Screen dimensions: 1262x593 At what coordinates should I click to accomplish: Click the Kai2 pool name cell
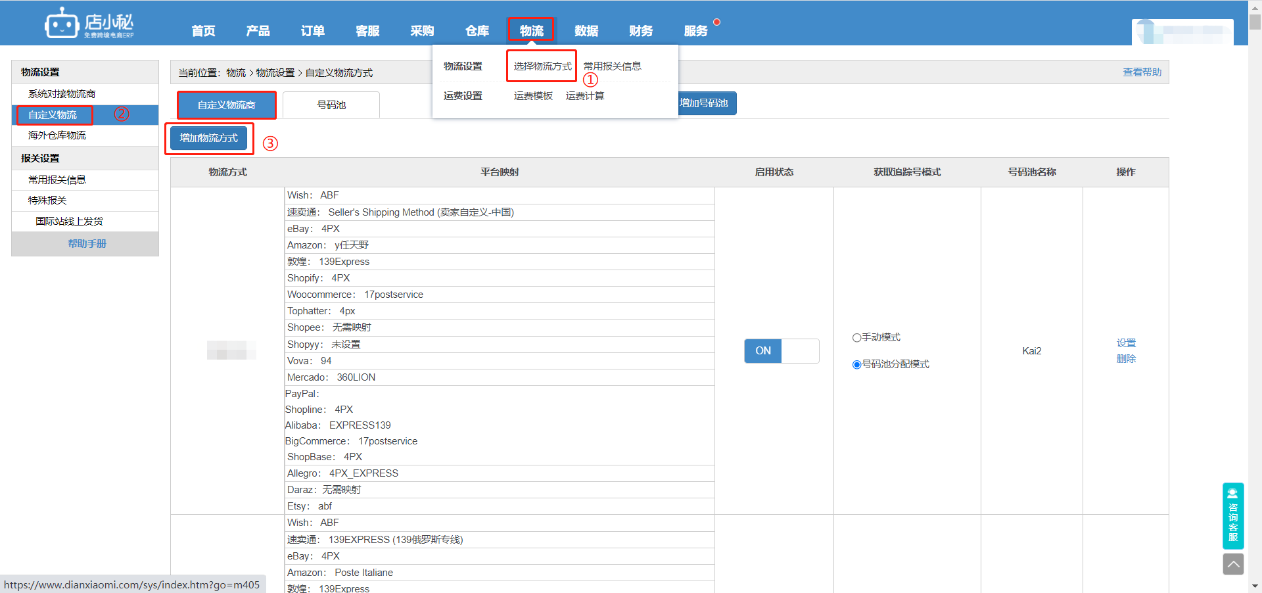coord(1032,351)
